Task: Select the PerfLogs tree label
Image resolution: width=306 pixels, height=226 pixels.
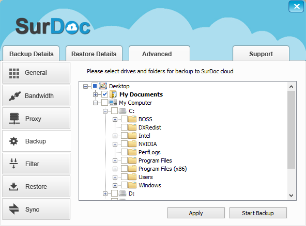Action: (x=149, y=152)
